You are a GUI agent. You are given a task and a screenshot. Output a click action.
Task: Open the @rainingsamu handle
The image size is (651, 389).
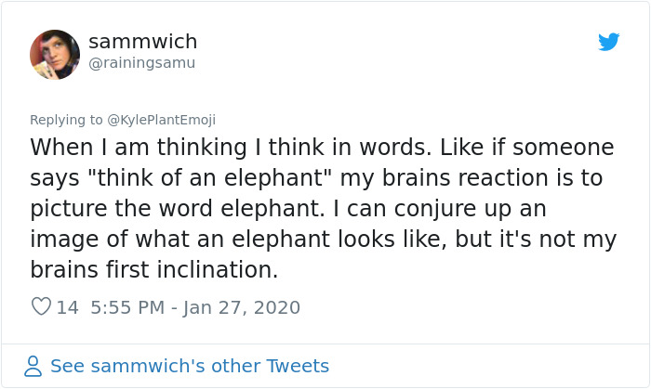142,63
